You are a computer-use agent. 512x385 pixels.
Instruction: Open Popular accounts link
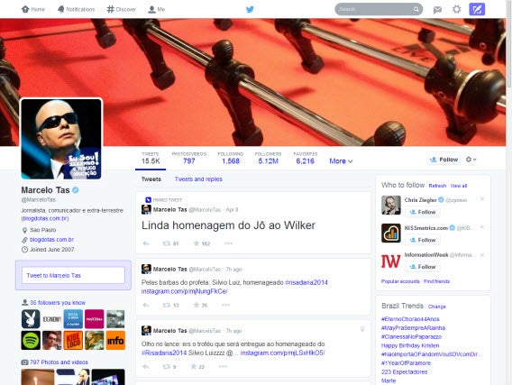pos(400,281)
